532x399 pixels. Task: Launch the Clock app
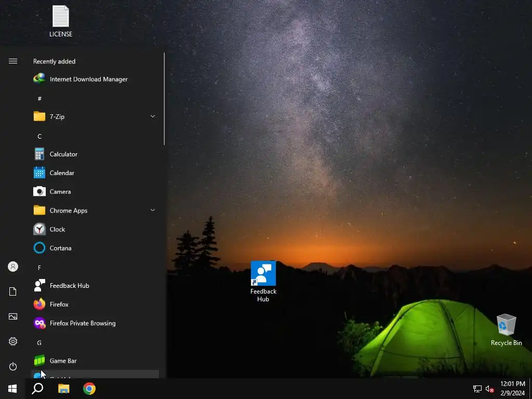click(95, 229)
